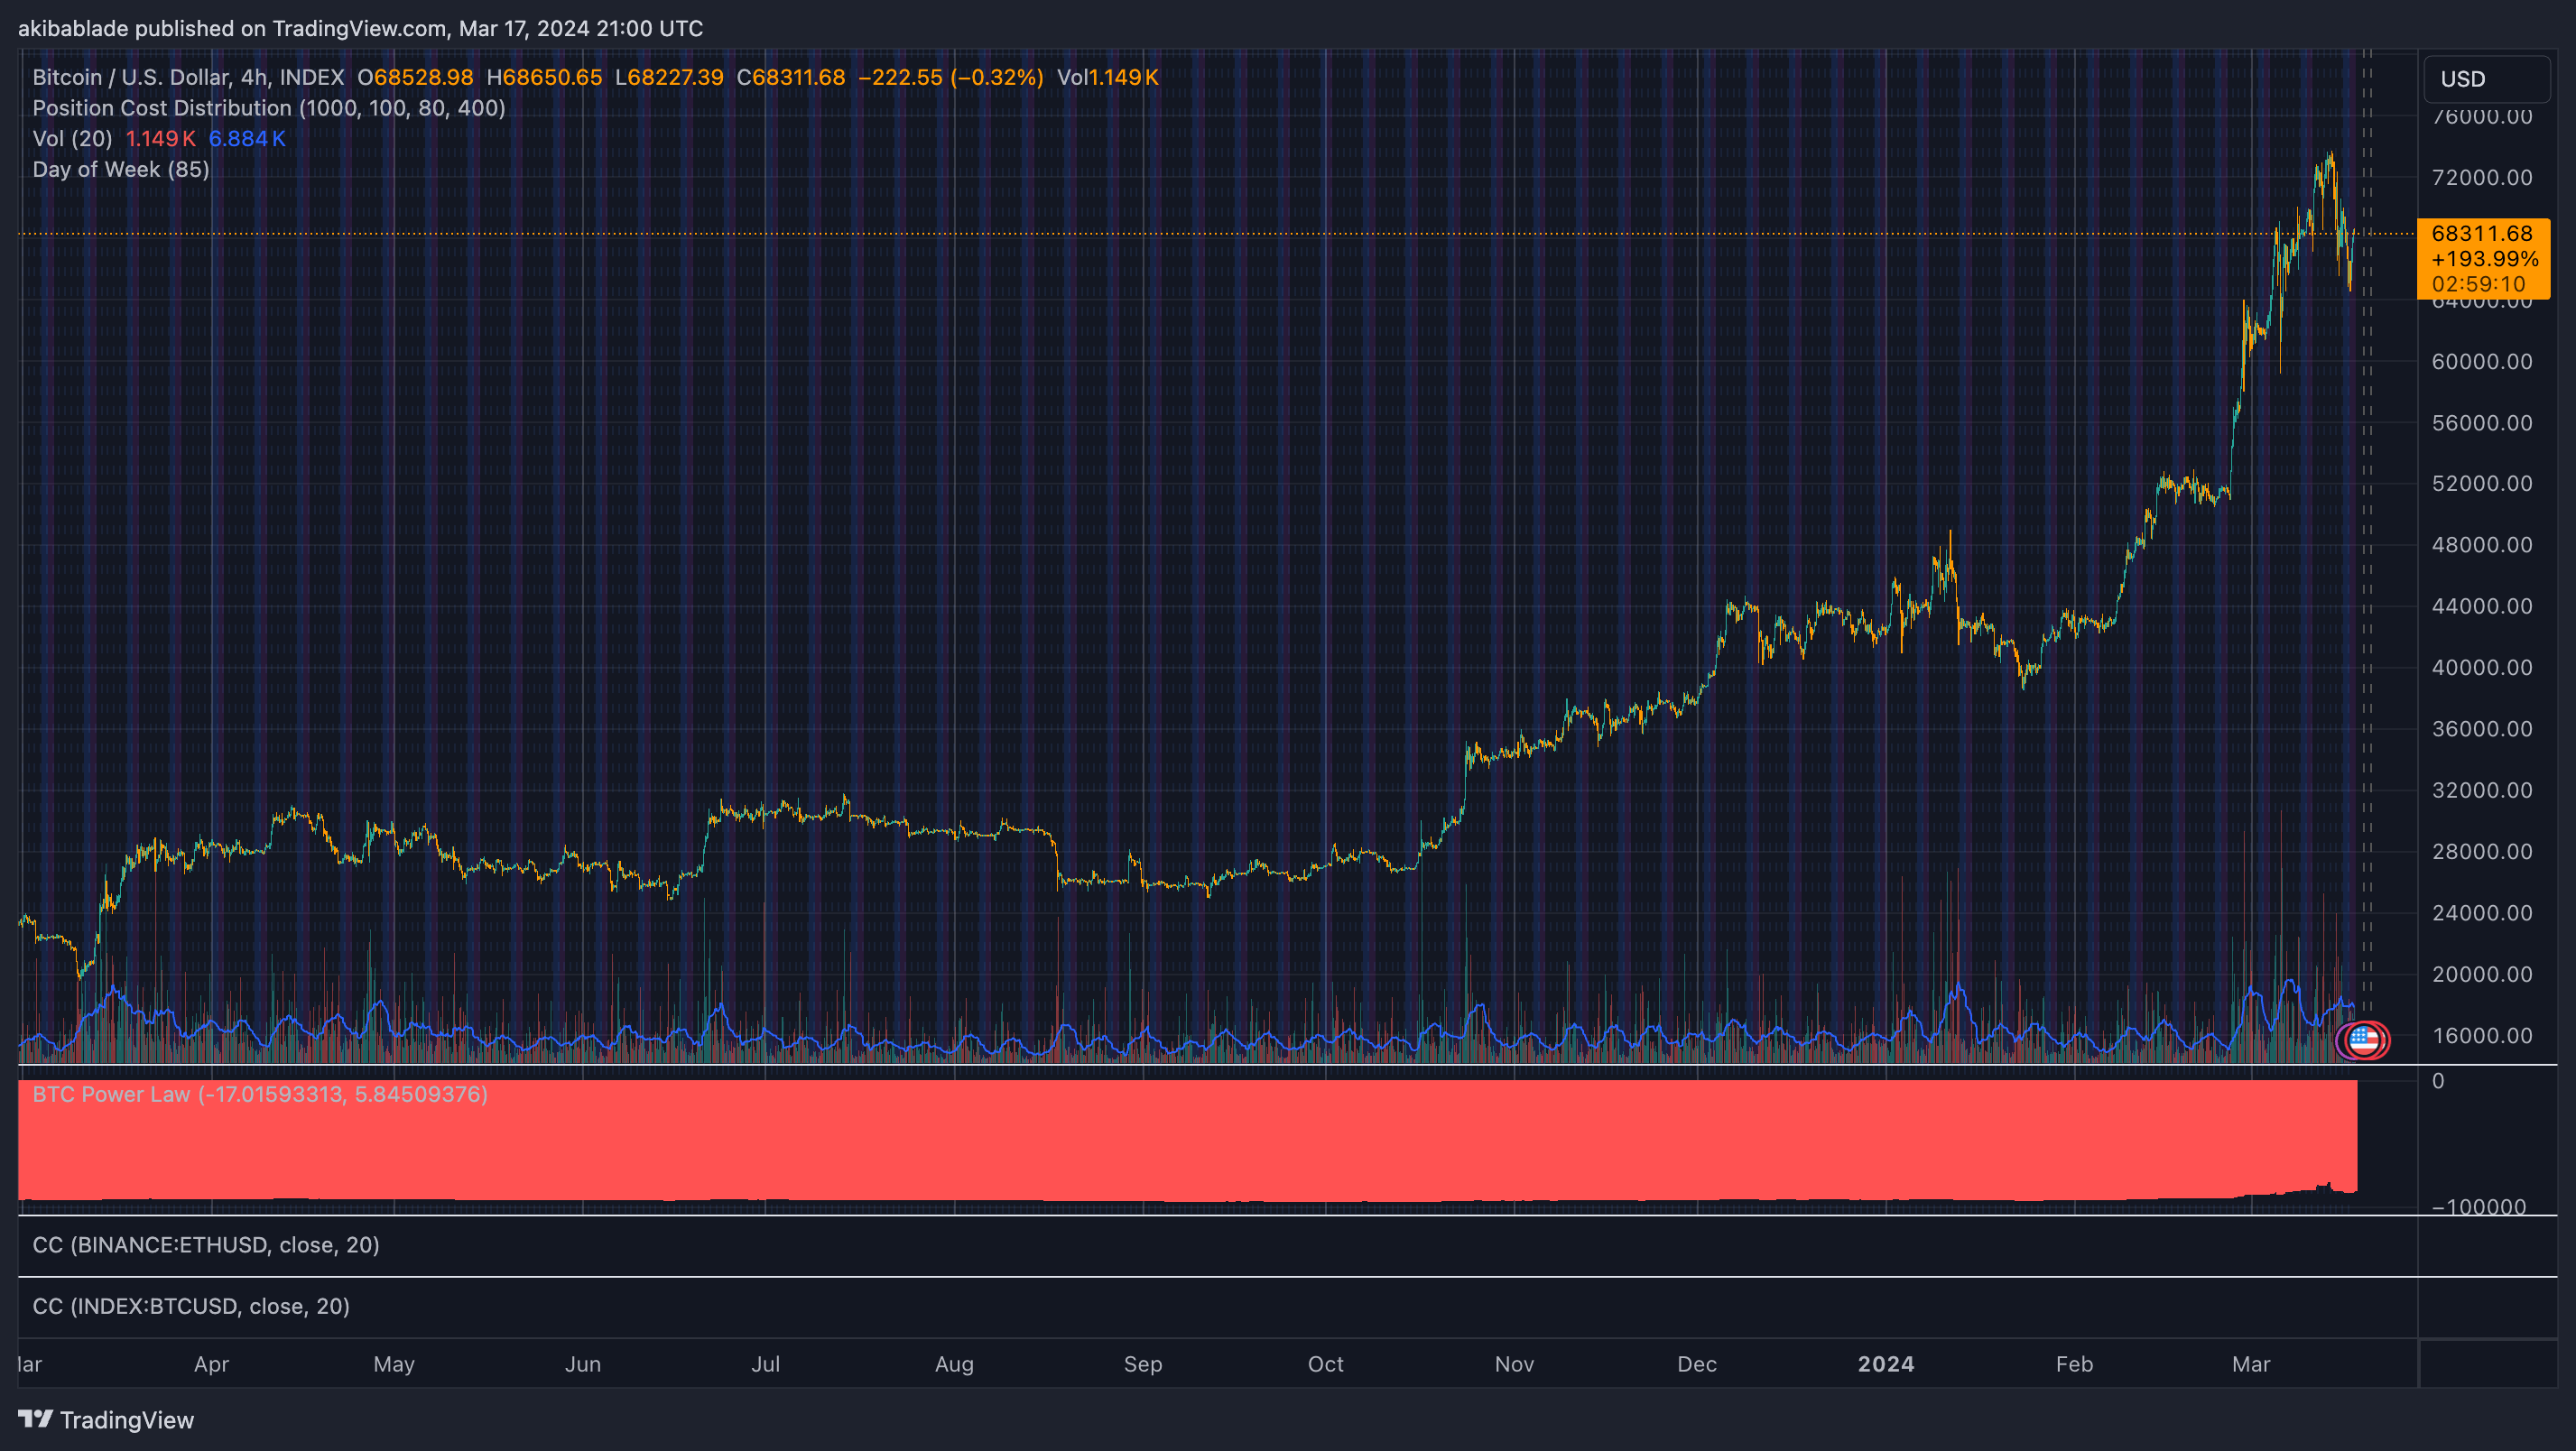Screen dimensions: 2576x1451
Task: Click the Jul label on time axis
Action: coord(765,1364)
